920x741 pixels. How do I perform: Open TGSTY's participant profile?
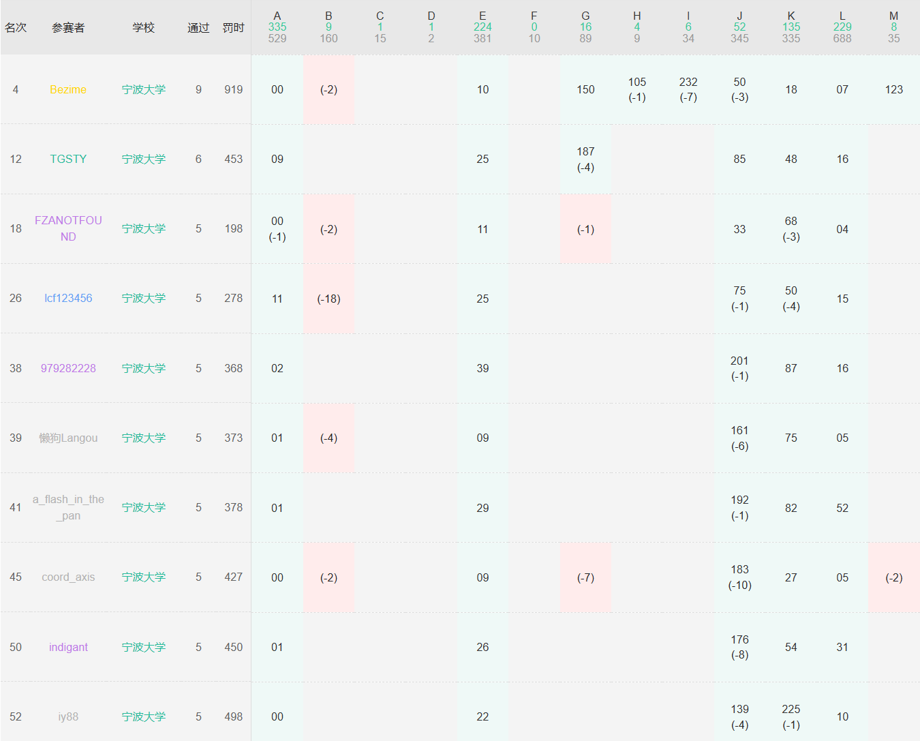point(68,159)
